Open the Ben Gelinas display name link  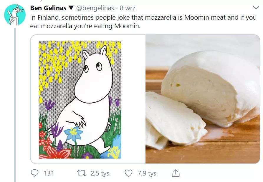click(x=48, y=8)
